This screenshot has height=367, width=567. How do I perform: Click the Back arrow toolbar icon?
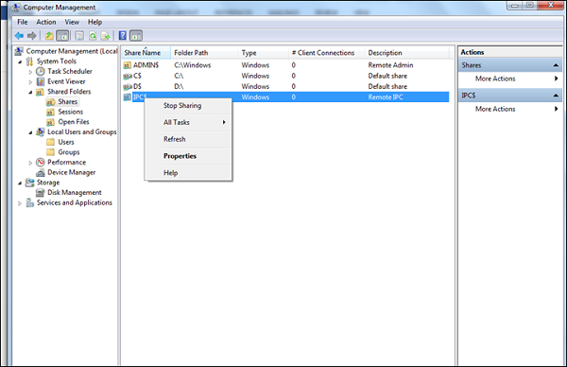pyautogui.click(x=19, y=35)
